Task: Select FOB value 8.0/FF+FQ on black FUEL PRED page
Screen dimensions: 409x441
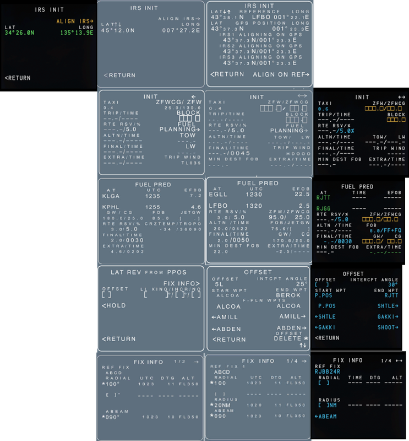Action: [386, 230]
